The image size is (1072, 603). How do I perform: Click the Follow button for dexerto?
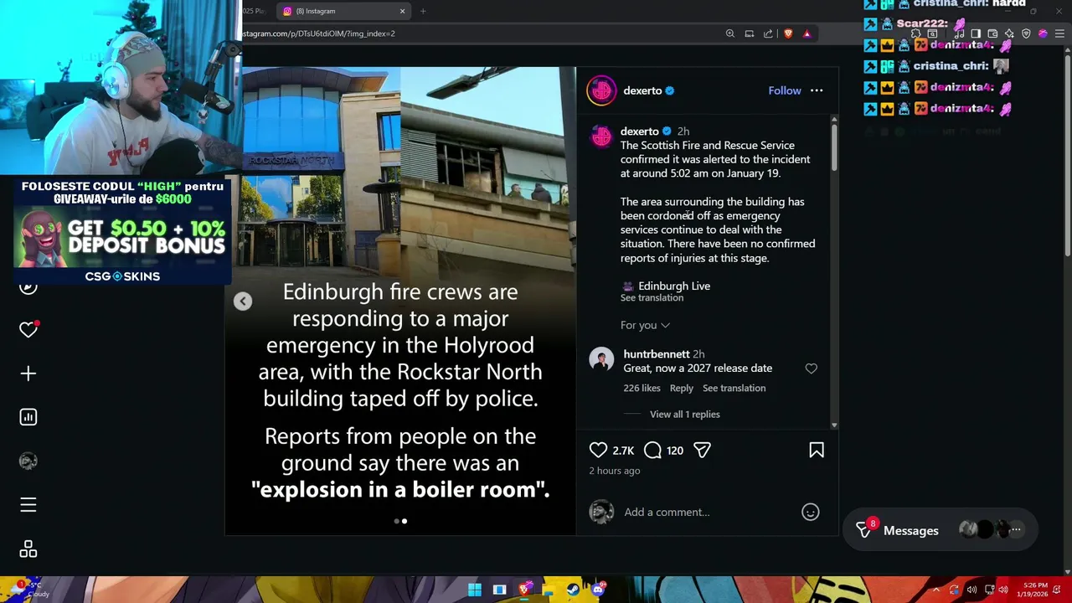click(x=785, y=90)
